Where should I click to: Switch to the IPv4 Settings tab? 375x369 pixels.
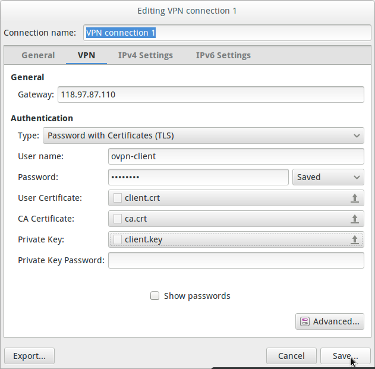coord(146,55)
